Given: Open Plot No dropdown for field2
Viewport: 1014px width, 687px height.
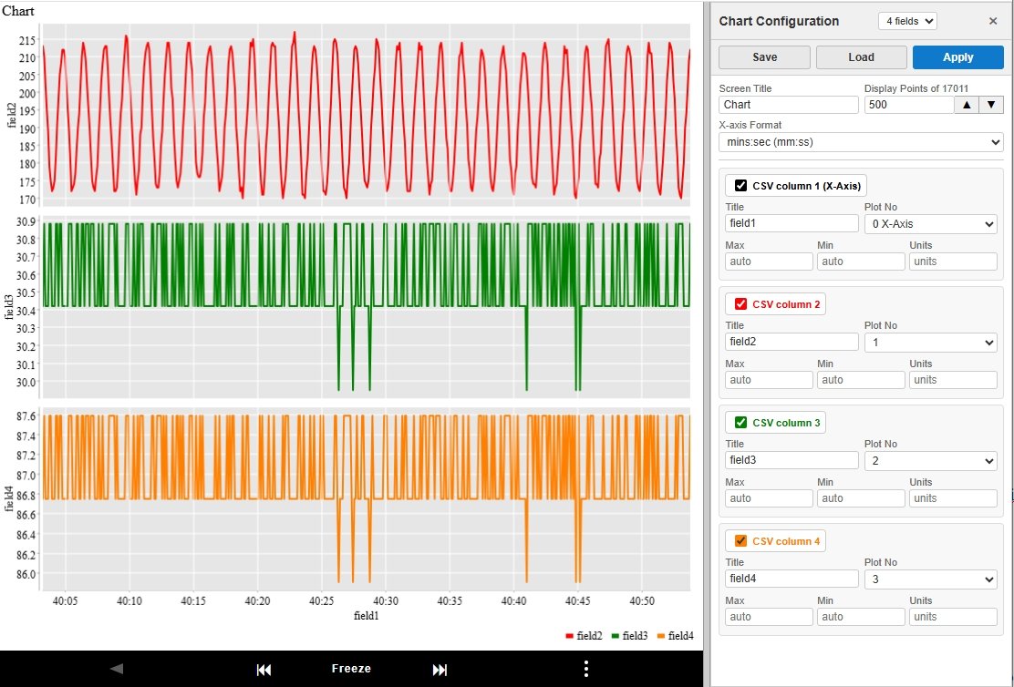Looking at the screenshot, I should tap(930, 343).
